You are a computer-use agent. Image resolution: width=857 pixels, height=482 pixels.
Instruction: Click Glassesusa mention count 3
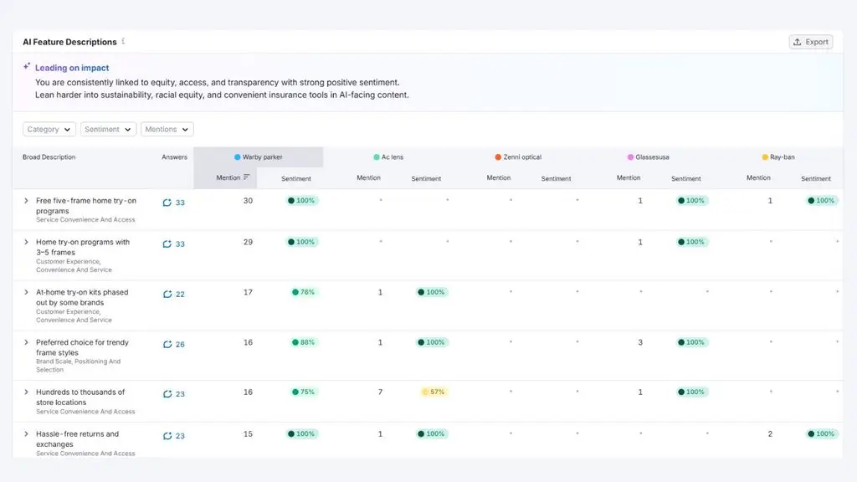[640, 342]
